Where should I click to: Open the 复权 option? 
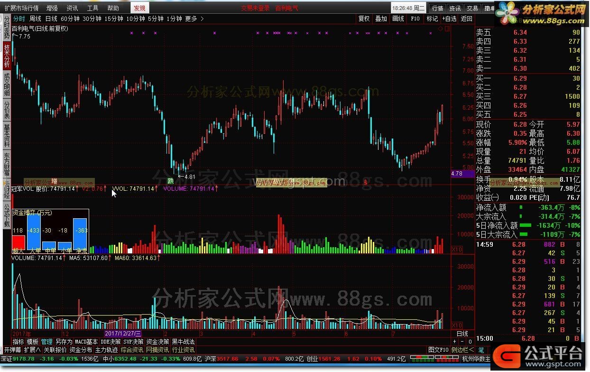tap(364, 19)
